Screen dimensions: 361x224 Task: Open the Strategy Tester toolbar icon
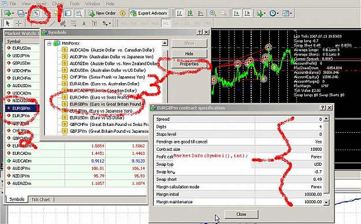79,13
